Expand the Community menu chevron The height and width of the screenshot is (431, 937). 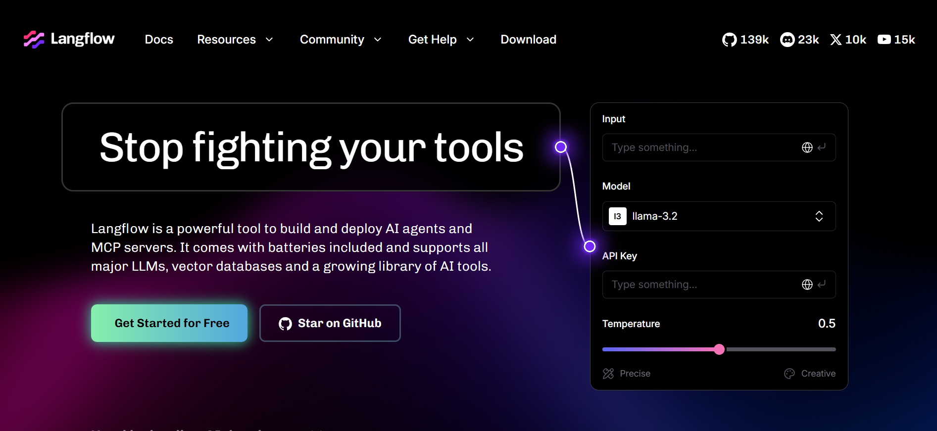(378, 40)
